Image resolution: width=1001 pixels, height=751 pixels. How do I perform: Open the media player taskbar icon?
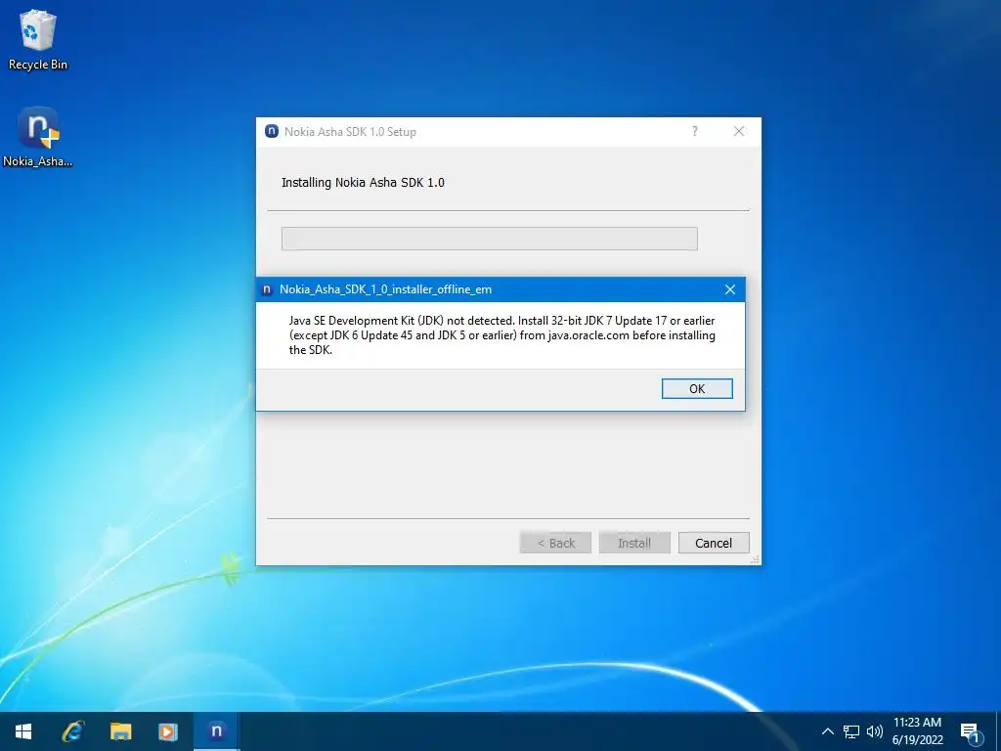click(168, 731)
